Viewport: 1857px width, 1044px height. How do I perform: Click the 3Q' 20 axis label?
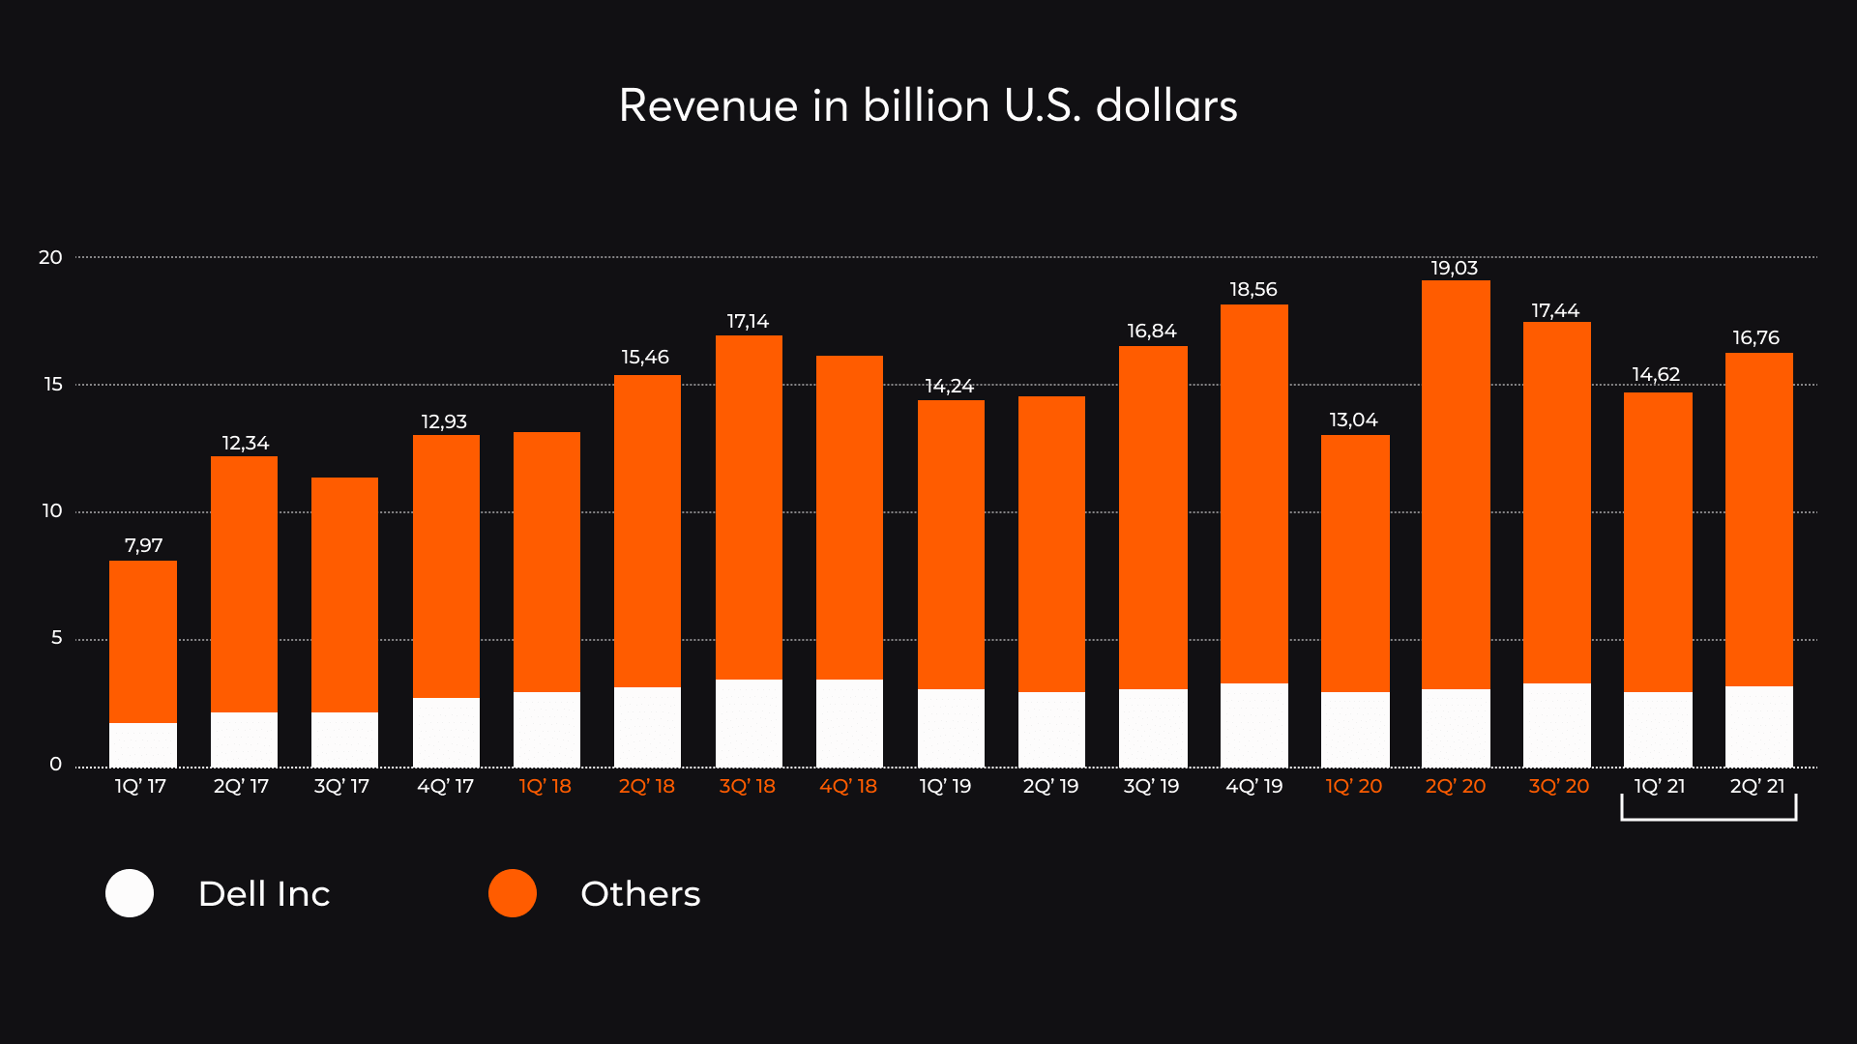point(1559,786)
